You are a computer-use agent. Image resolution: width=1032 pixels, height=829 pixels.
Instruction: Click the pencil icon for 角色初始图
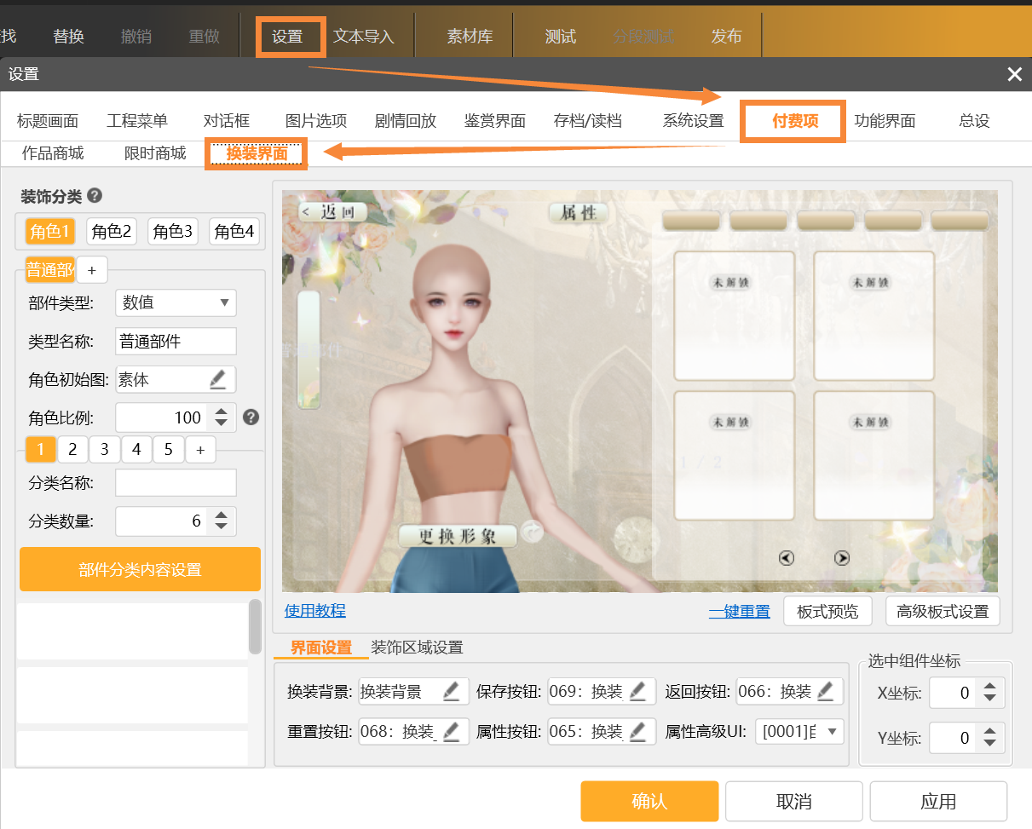click(x=218, y=379)
